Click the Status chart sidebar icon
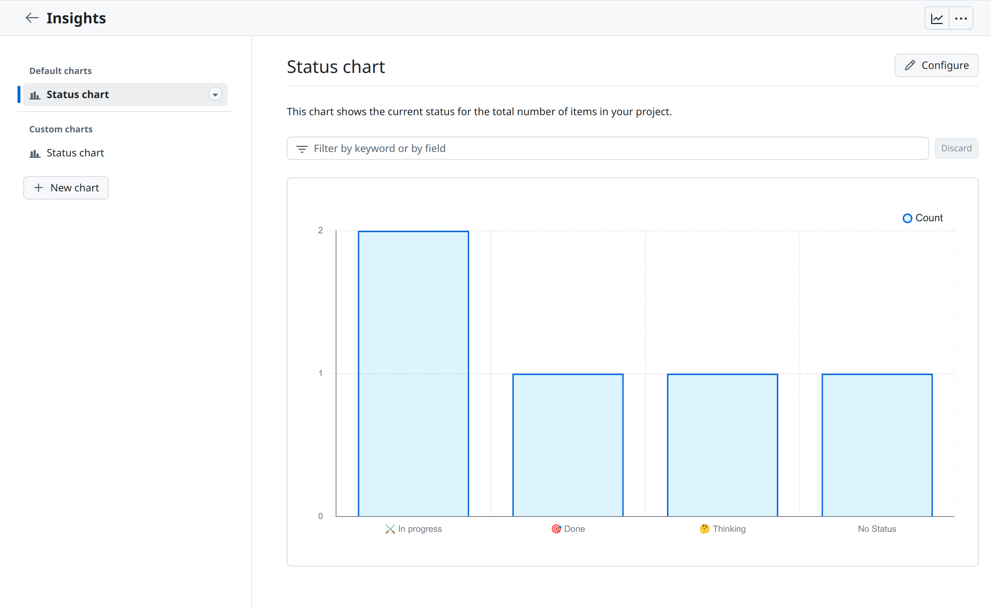The image size is (991, 608). 35,94
